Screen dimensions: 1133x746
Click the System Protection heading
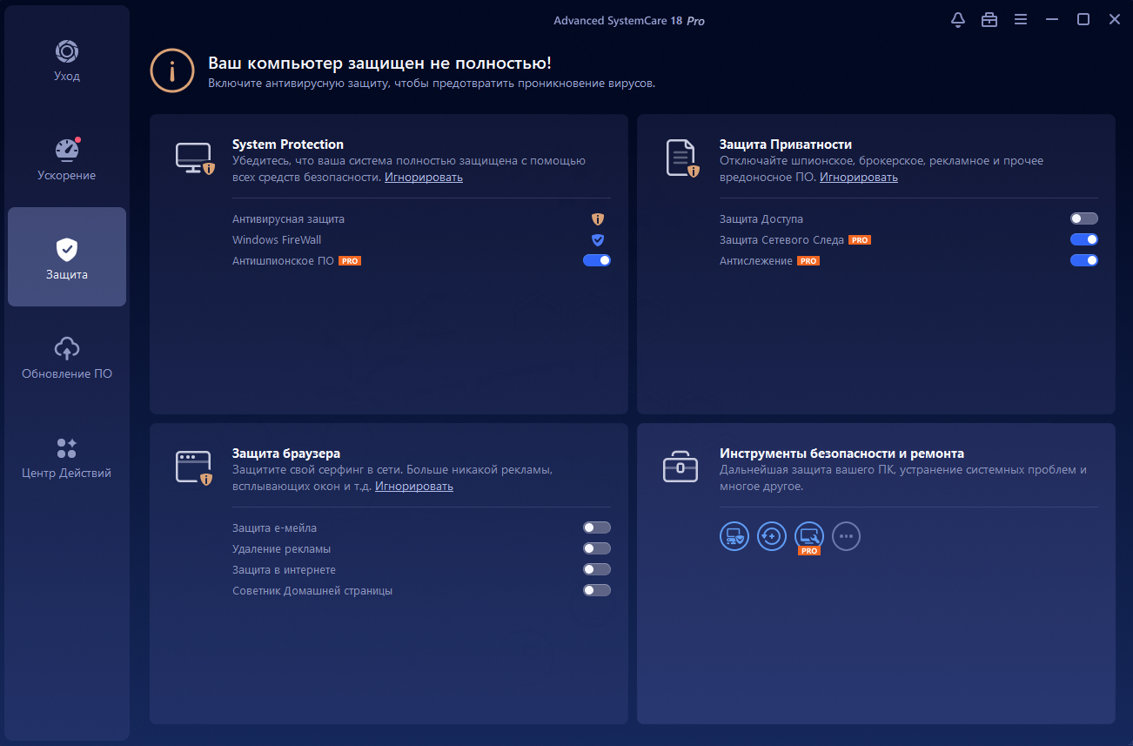coord(288,144)
